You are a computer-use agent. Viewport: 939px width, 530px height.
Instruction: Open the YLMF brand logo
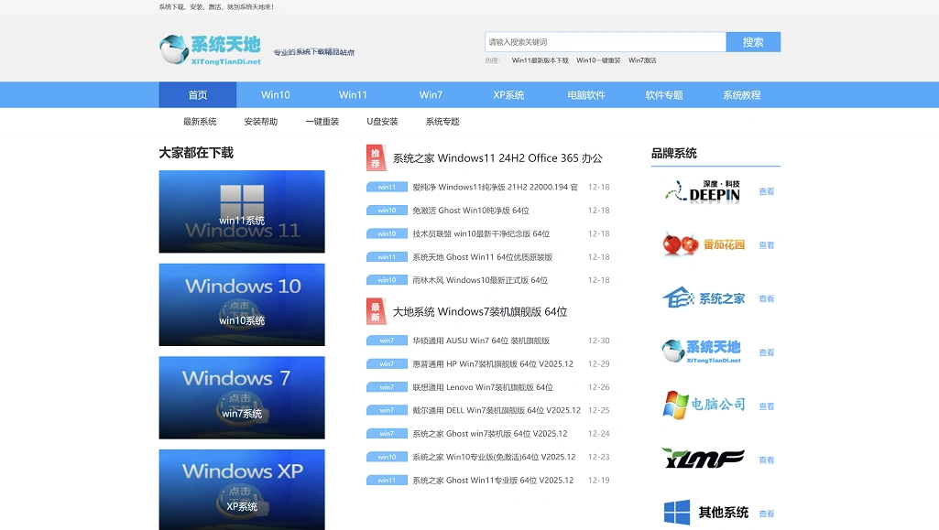pos(703,459)
